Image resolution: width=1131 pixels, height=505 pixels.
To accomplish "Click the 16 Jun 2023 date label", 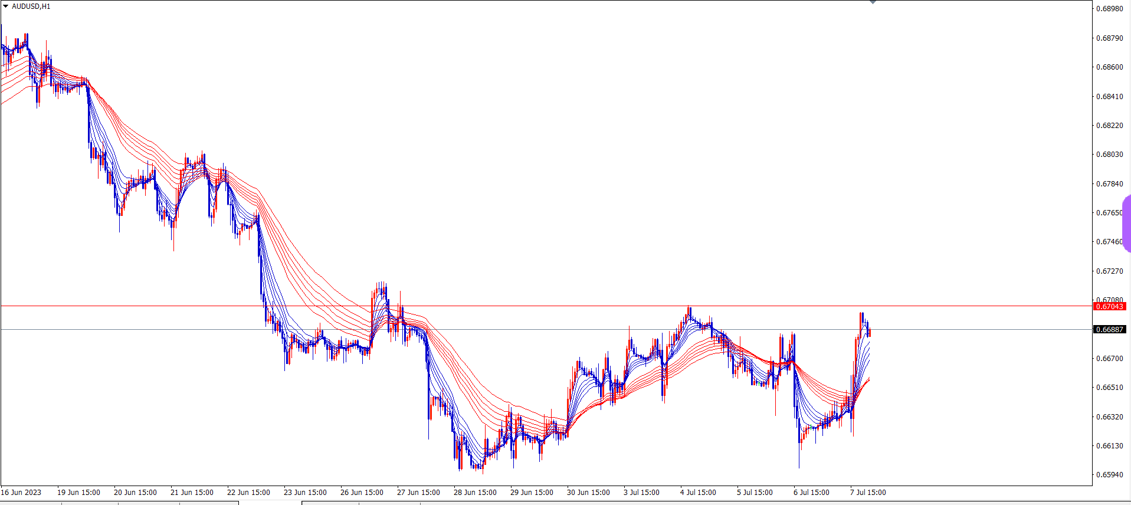I will coord(21,493).
